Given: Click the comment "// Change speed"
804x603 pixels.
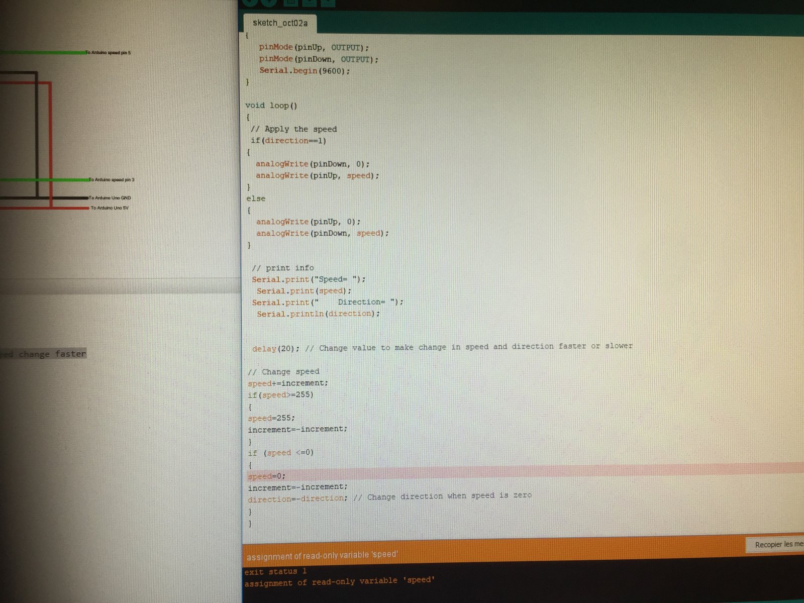Looking at the screenshot, I should coord(284,372).
